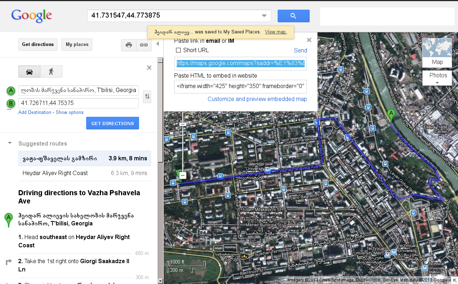Click the print icon

pos(129,45)
